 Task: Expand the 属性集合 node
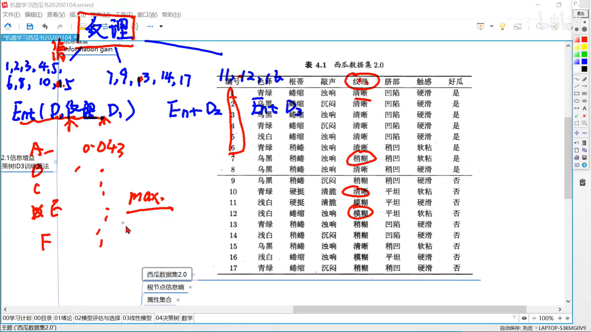(178, 300)
